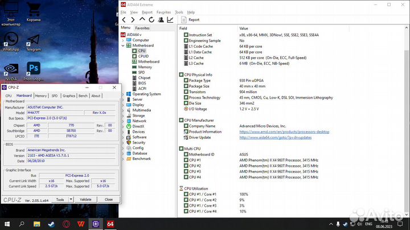
Task: Switch to the Menu pane tab
Action: click(x=125, y=28)
